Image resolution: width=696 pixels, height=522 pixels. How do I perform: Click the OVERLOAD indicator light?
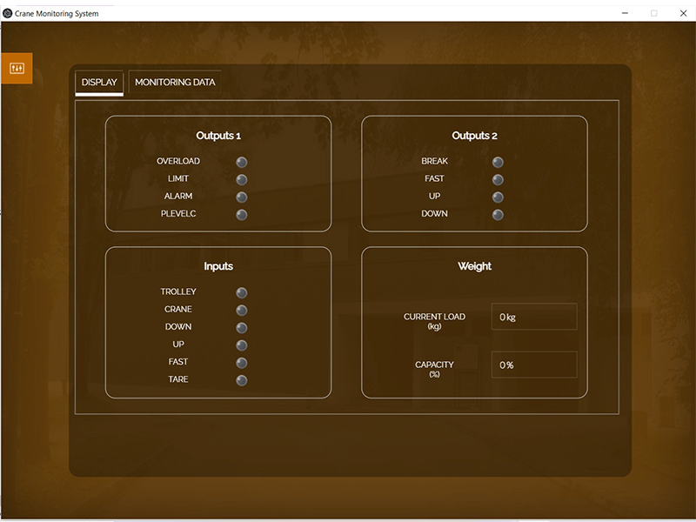pos(242,162)
